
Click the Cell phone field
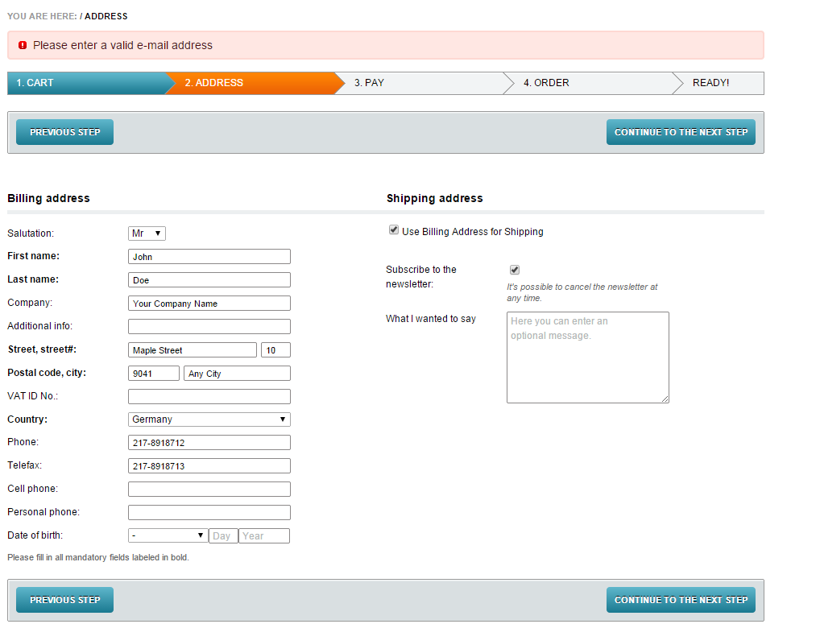(x=209, y=490)
